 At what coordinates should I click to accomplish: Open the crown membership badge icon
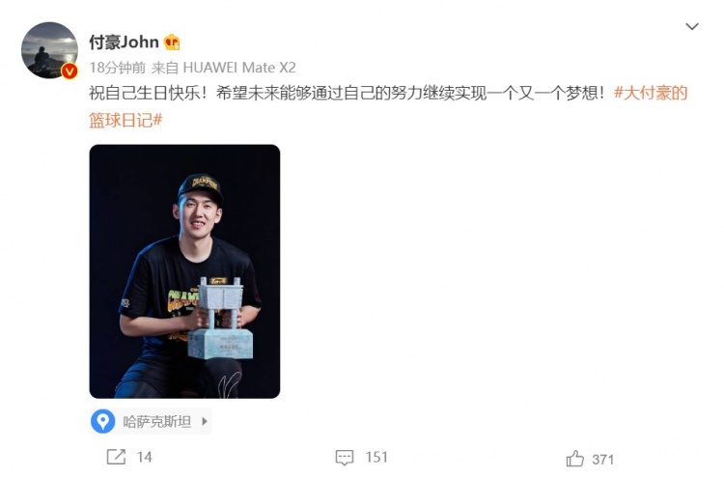point(172,42)
